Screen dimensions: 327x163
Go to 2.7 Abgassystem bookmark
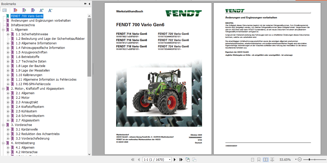[x=27, y=120]
